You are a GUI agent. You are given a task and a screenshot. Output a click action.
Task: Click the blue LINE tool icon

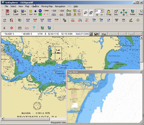(79, 11)
